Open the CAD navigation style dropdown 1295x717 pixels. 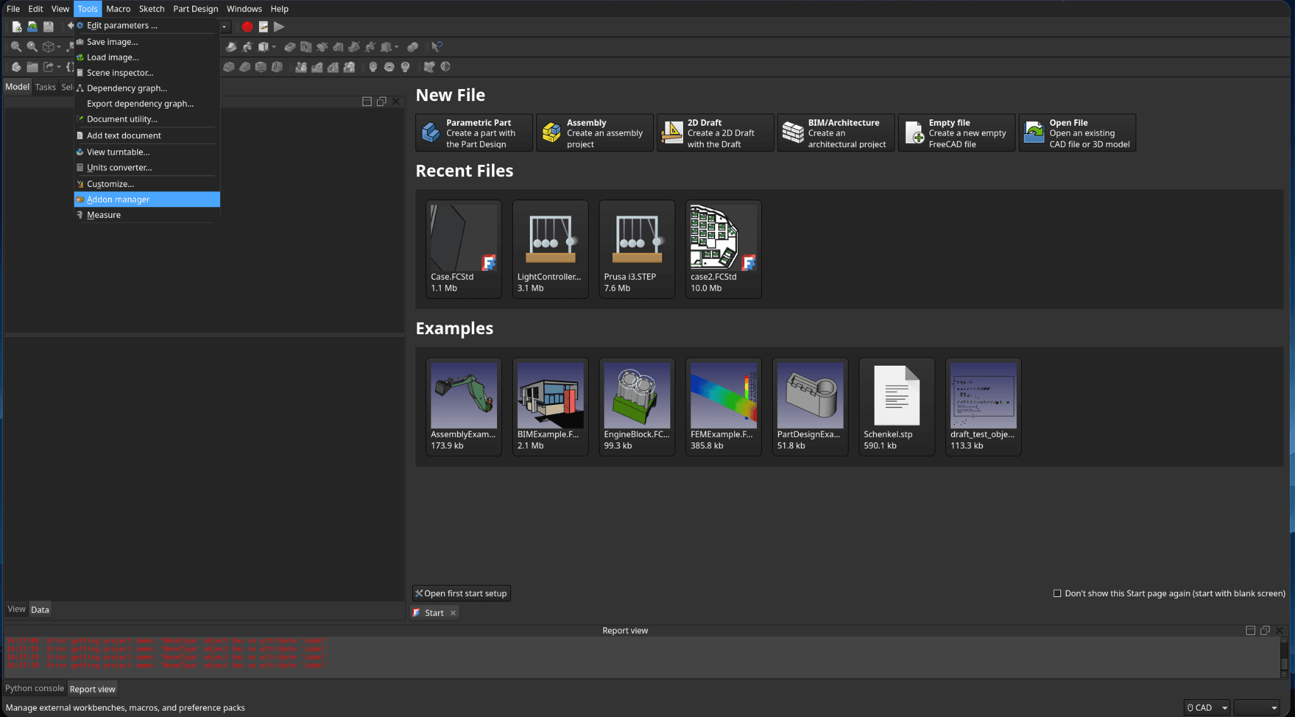click(1207, 708)
